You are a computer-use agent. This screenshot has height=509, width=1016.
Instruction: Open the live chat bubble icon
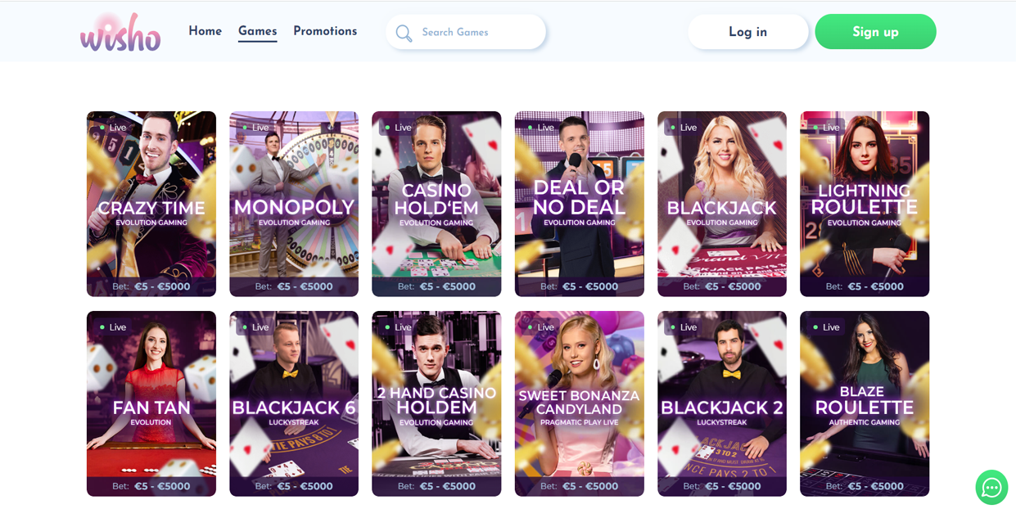coord(991,488)
